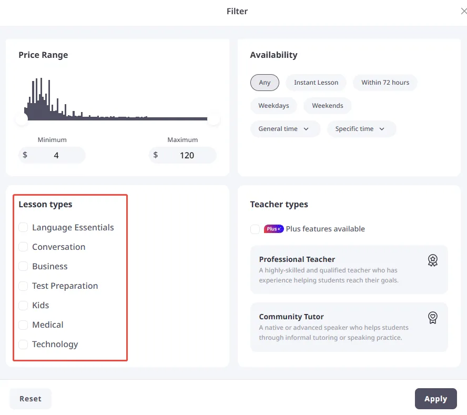467x415 pixels.
Task: Click the Reset button
Action: coord(31,399)
